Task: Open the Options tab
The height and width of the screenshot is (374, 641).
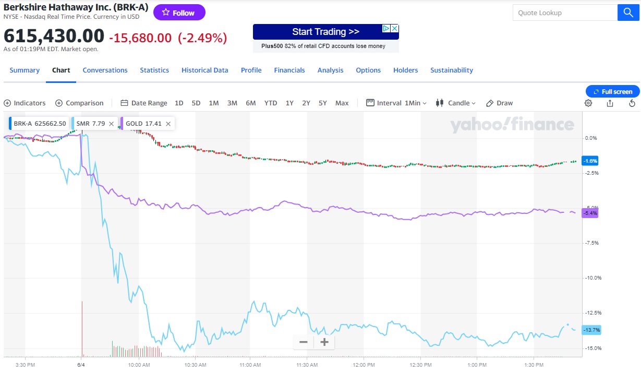Action: [368, 70]
